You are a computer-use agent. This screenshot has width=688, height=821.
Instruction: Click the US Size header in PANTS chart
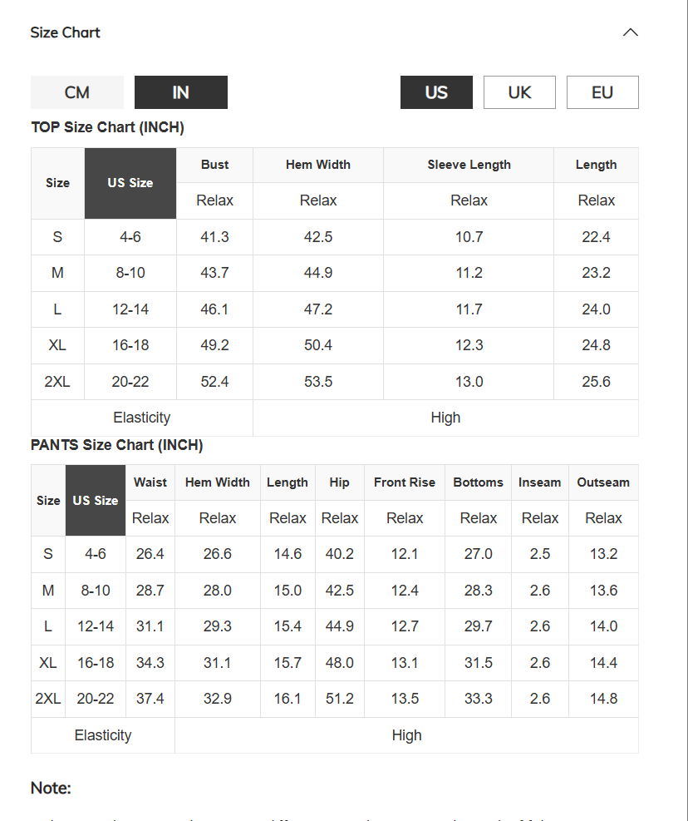[x=96, y=501]
